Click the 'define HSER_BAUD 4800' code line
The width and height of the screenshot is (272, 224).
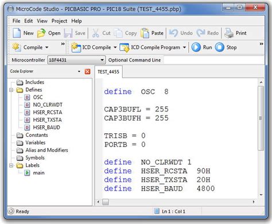tap(160, 189)
